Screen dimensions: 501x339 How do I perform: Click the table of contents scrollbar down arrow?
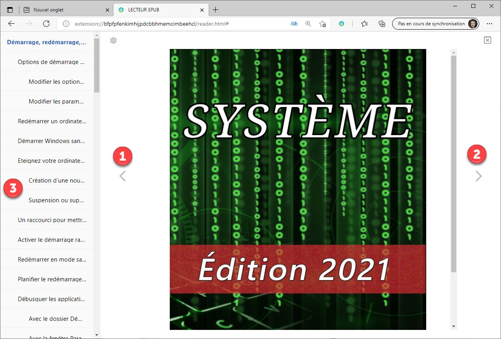click(x=97, y=335)
